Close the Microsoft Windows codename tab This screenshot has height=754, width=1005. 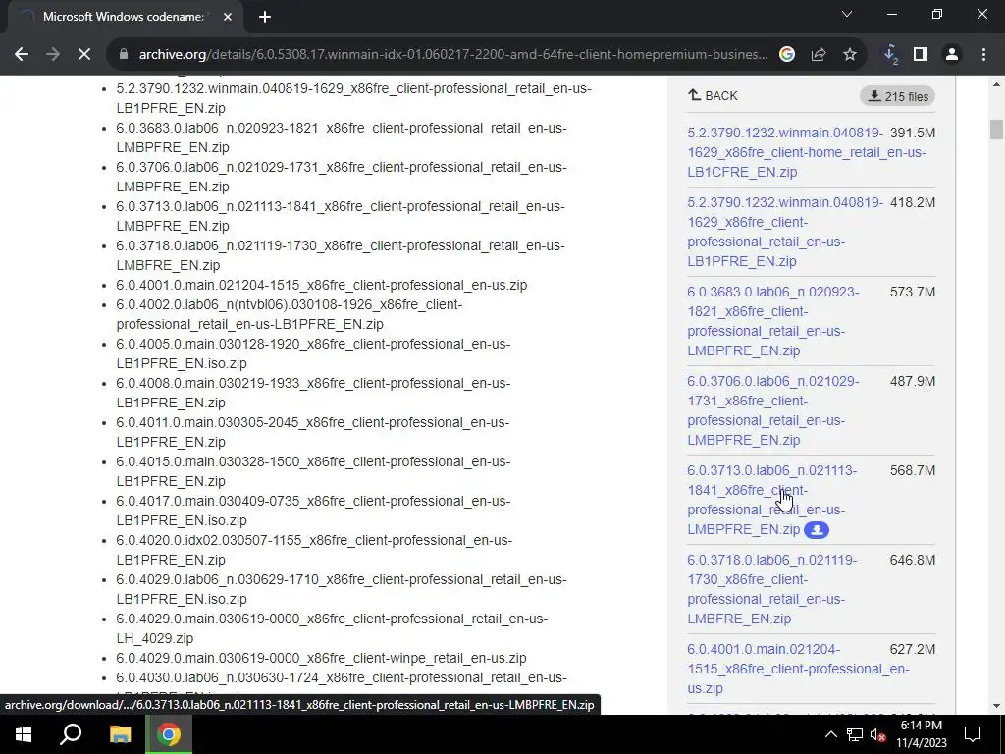[x=228, y=17]
